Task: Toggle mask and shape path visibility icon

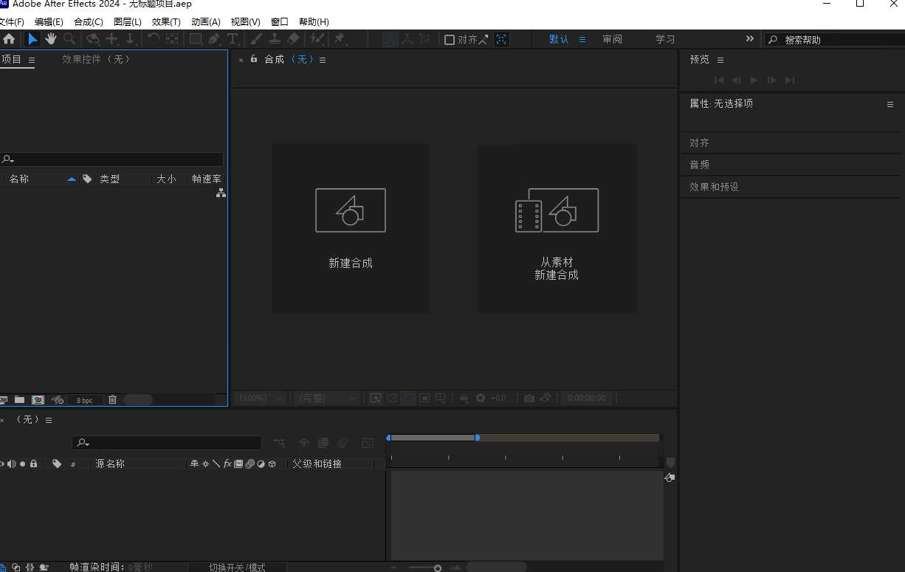Action: [408, 398]
